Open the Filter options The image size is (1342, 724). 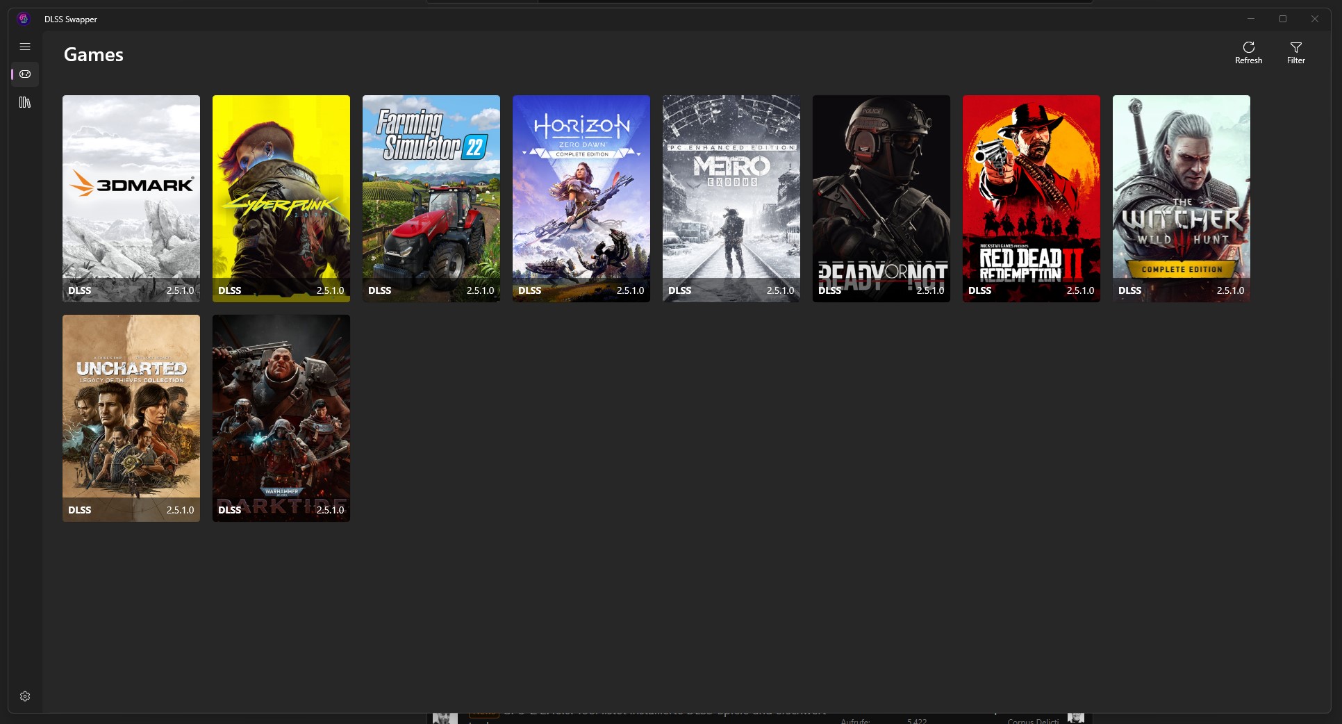(x=1295, y=53)
